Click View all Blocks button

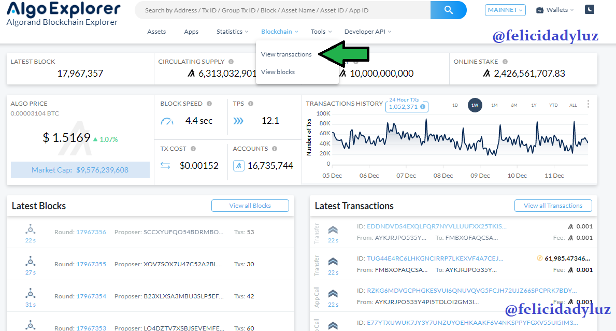point(250,206)
